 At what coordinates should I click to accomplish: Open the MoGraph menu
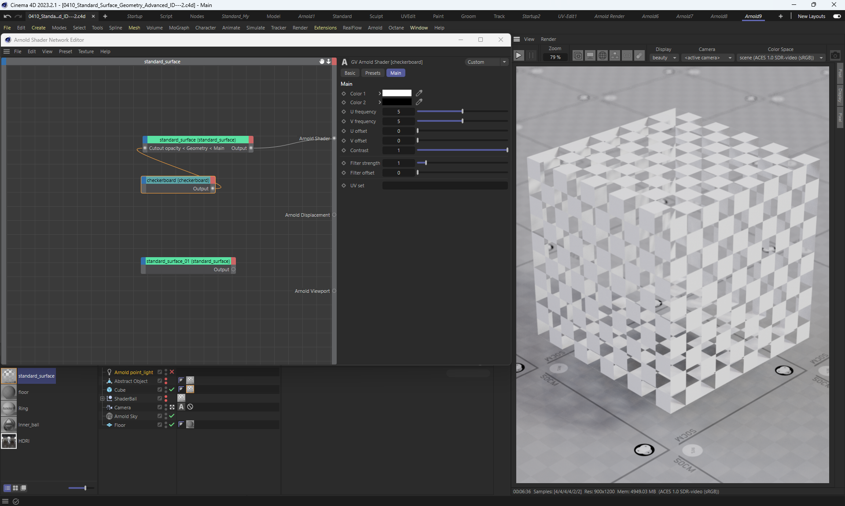pyautogui.click(x=179, y=28)
